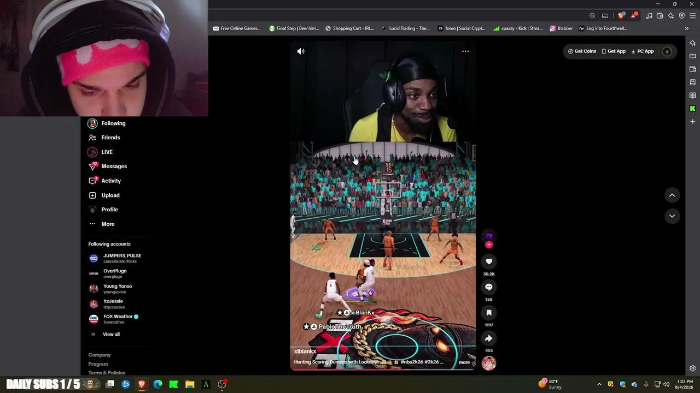The image size is (700, 393).
Task: Go to the previous video
Action: [x=672, y=195]
